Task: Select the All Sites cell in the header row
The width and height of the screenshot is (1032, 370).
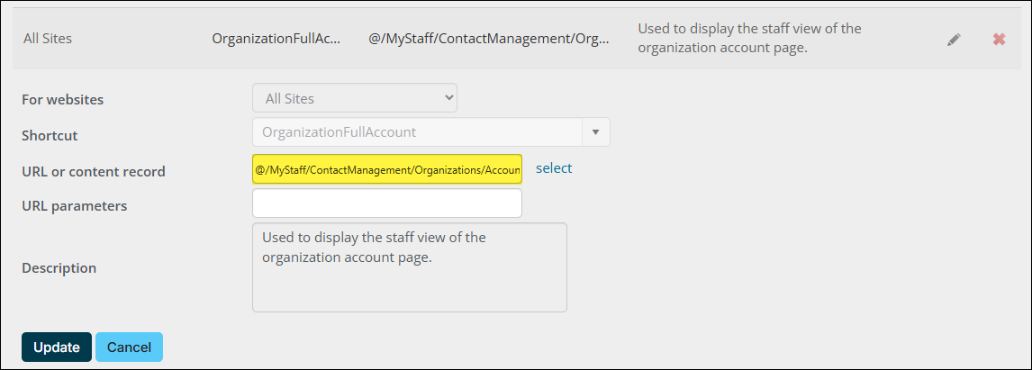Action: [48, 39]
